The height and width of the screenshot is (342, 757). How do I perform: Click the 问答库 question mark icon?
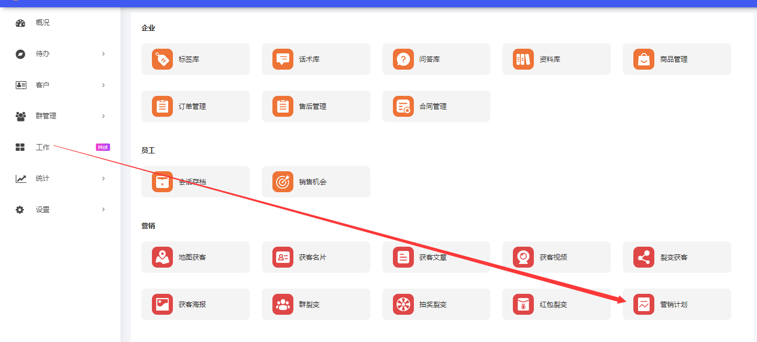[403, 59]
